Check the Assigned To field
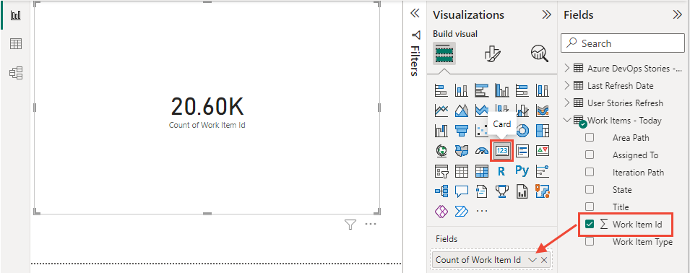The image size is (690, 273). click(590, 155)
